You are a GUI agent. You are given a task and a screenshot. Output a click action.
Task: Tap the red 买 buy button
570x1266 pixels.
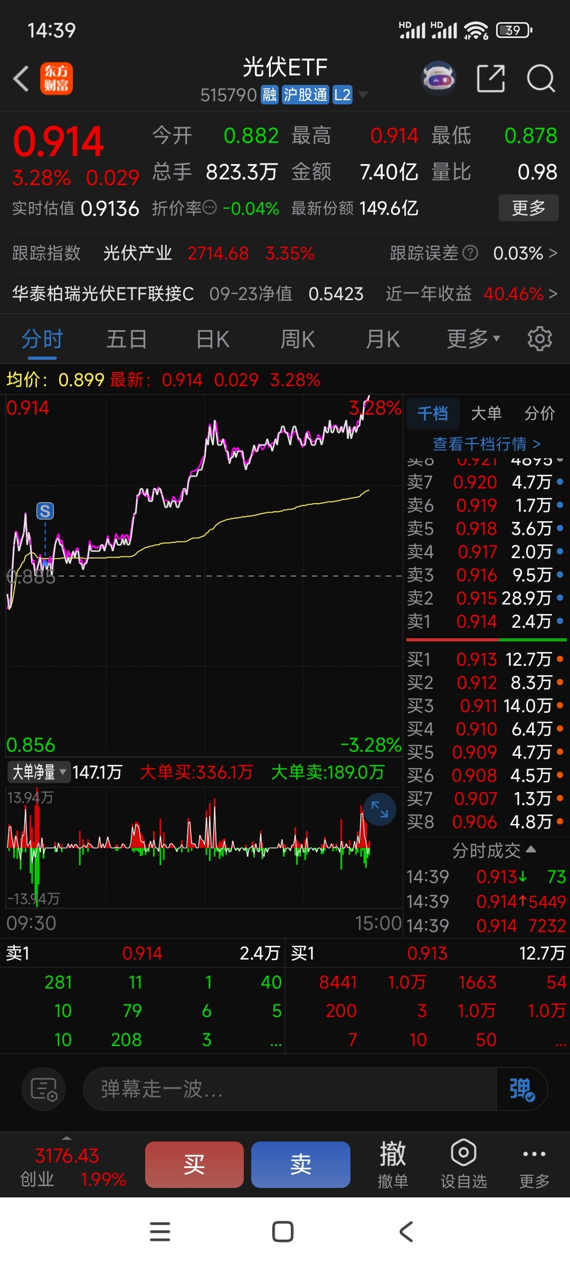(194, 1165)
